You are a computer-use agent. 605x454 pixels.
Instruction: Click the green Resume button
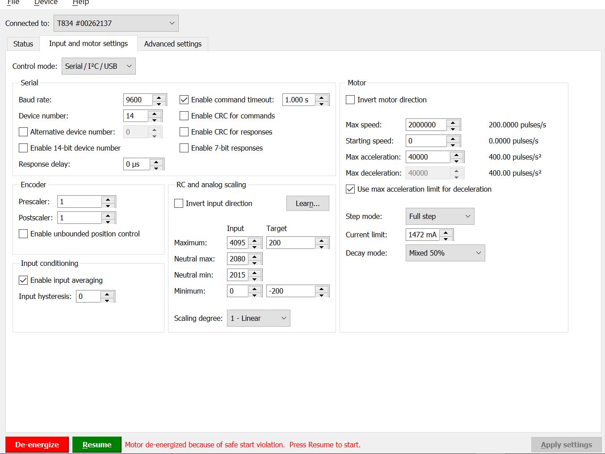[97, 445]
